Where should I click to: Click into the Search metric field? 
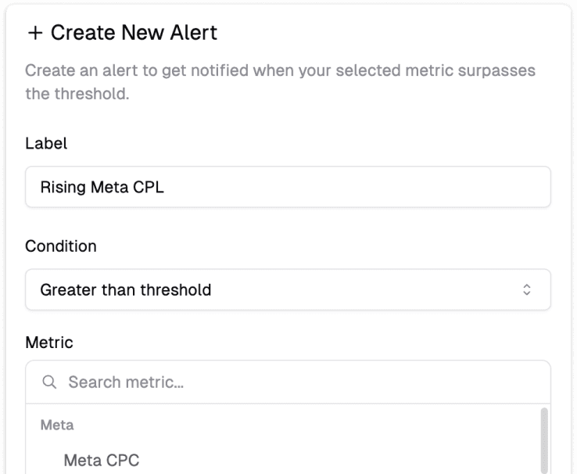[x=297, y=382]
